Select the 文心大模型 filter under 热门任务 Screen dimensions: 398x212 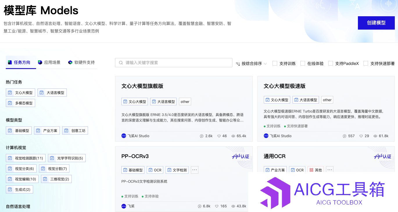pyautogui.click(x=20, y=93)
